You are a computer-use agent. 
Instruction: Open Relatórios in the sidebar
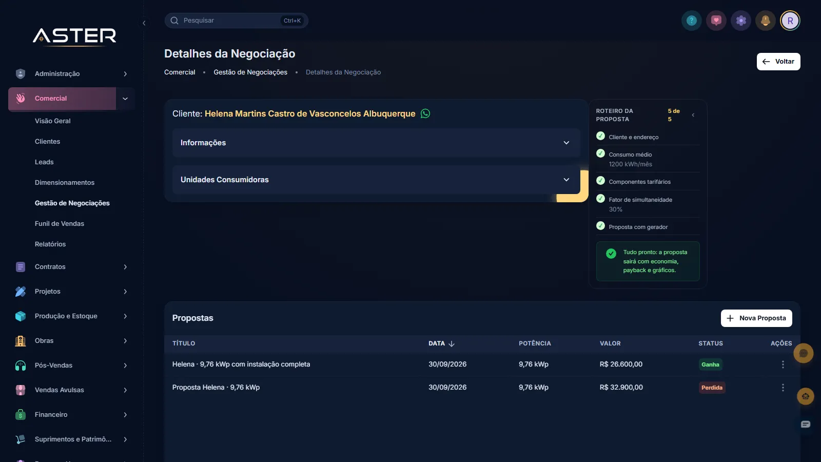point(50,244)
